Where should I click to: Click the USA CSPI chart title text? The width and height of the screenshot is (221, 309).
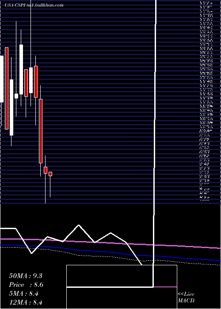pyautogui.click(x=34, y=5)
